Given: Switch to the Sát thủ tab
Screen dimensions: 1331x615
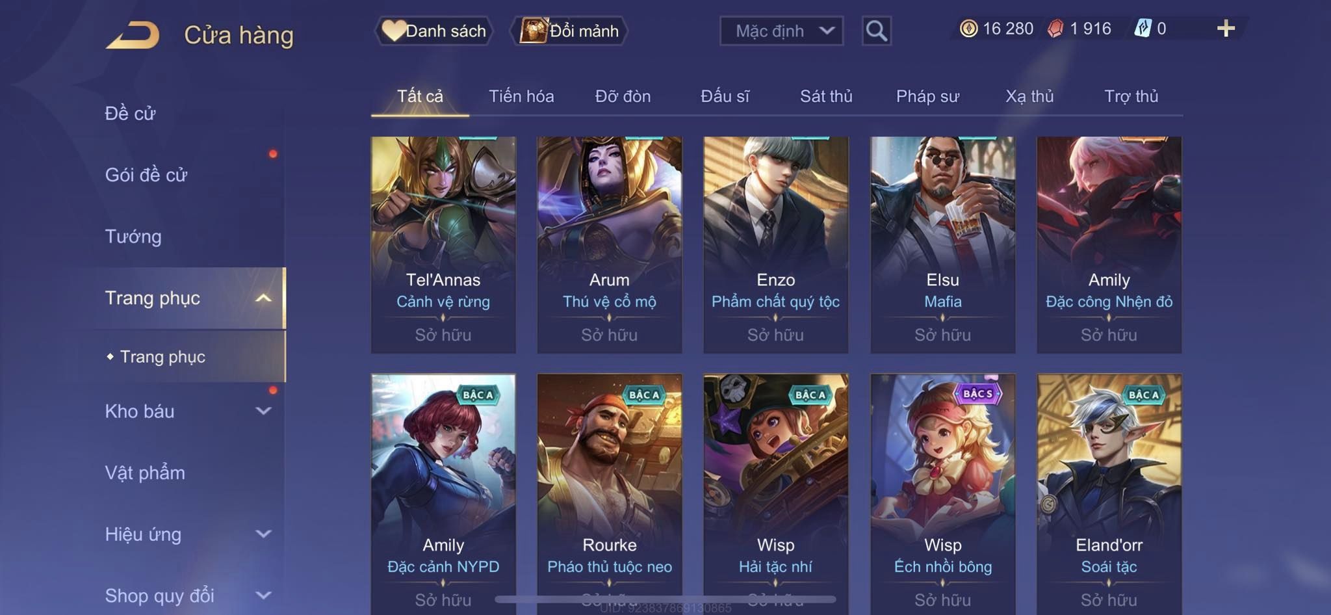Looking at the screenshot, I should [826, 96].
